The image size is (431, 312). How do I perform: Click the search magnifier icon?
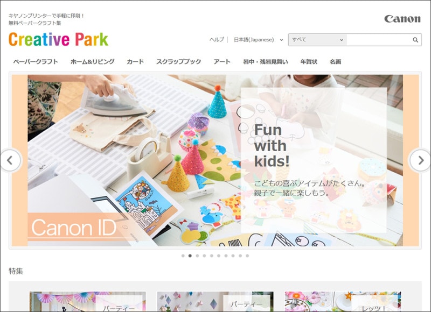tap(414, 39)
